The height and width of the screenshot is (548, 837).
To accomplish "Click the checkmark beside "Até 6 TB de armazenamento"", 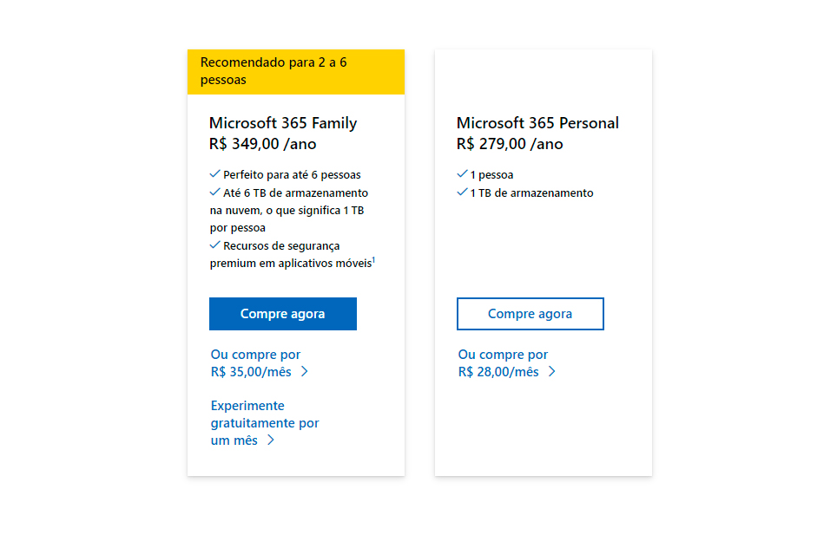I will coord(214,192).
